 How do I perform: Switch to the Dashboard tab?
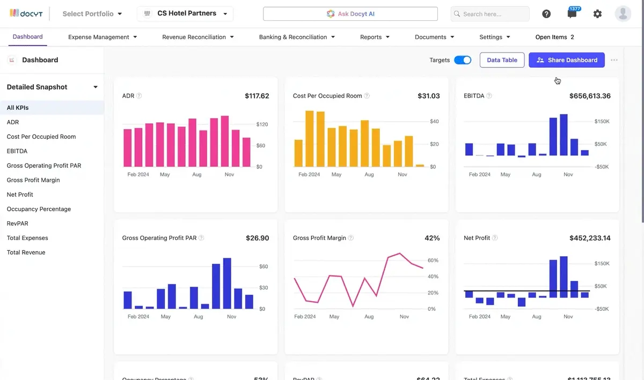pyautogui.click(x=27, y=37)
